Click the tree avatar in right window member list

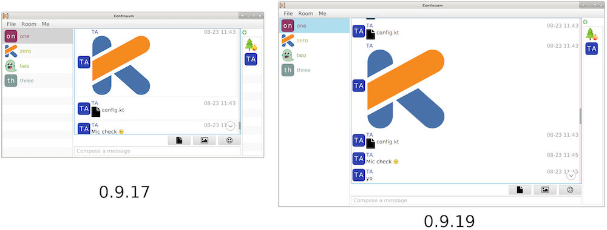coord(591,34)
